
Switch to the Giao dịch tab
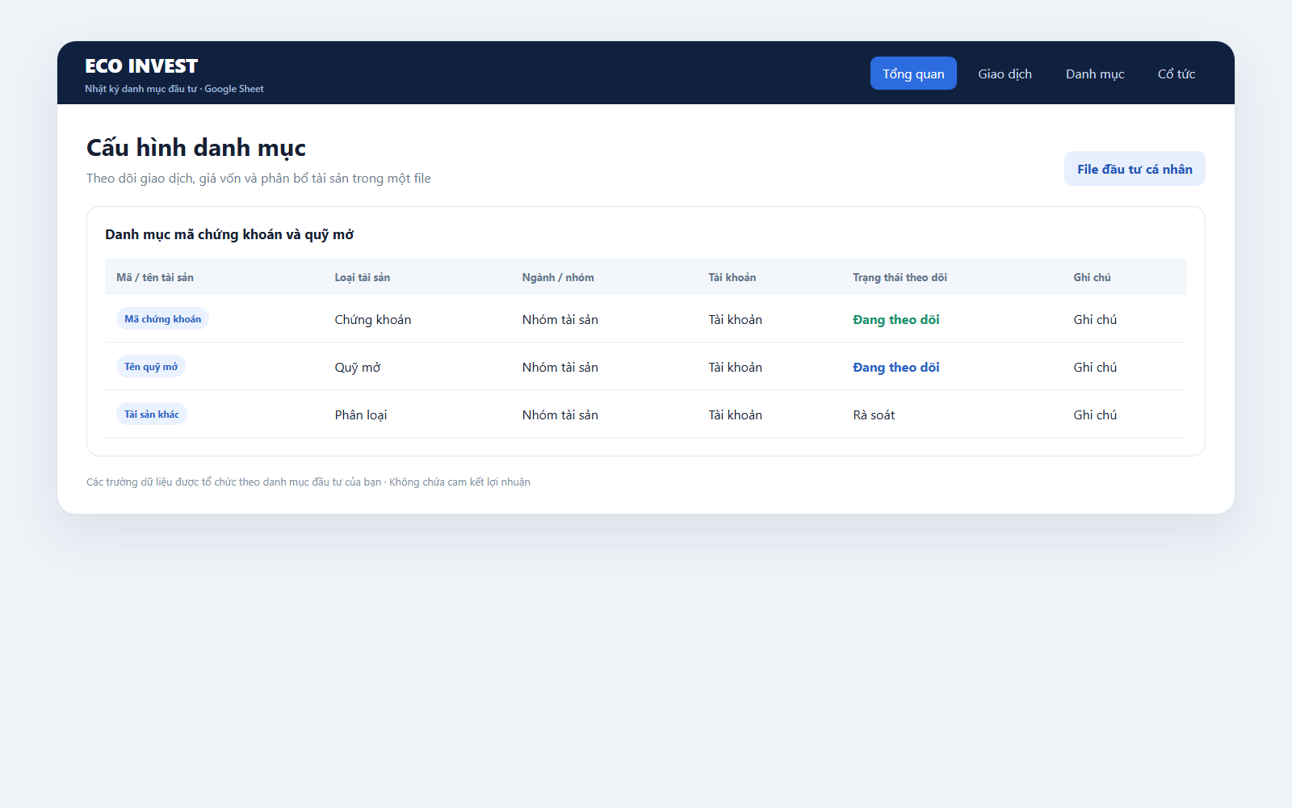(x=1005, y=74)
